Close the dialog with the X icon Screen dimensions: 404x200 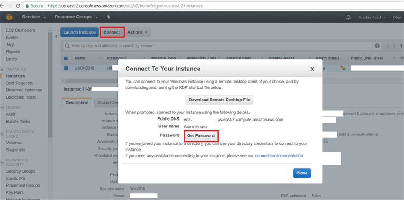click(x=312, y=69)
